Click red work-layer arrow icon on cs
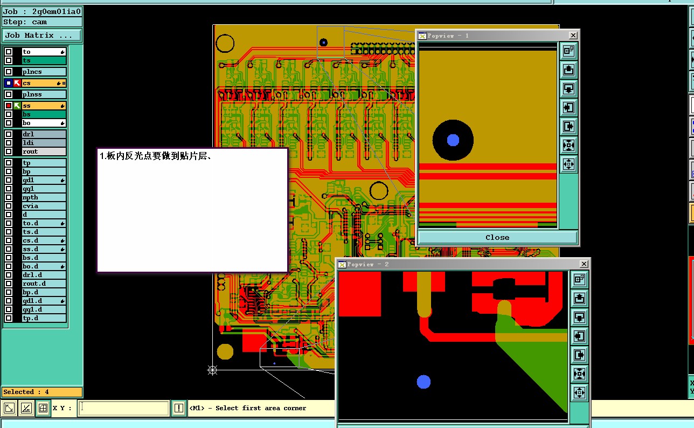Viewport: 694px width, 428px height. point(17,83)
